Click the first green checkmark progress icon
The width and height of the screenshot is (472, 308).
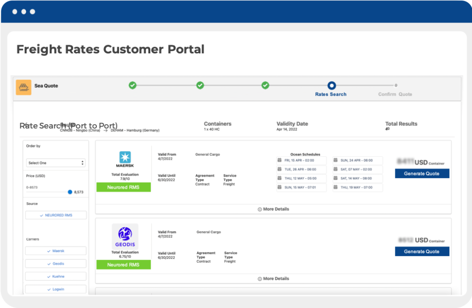click(x=133, y=85)
